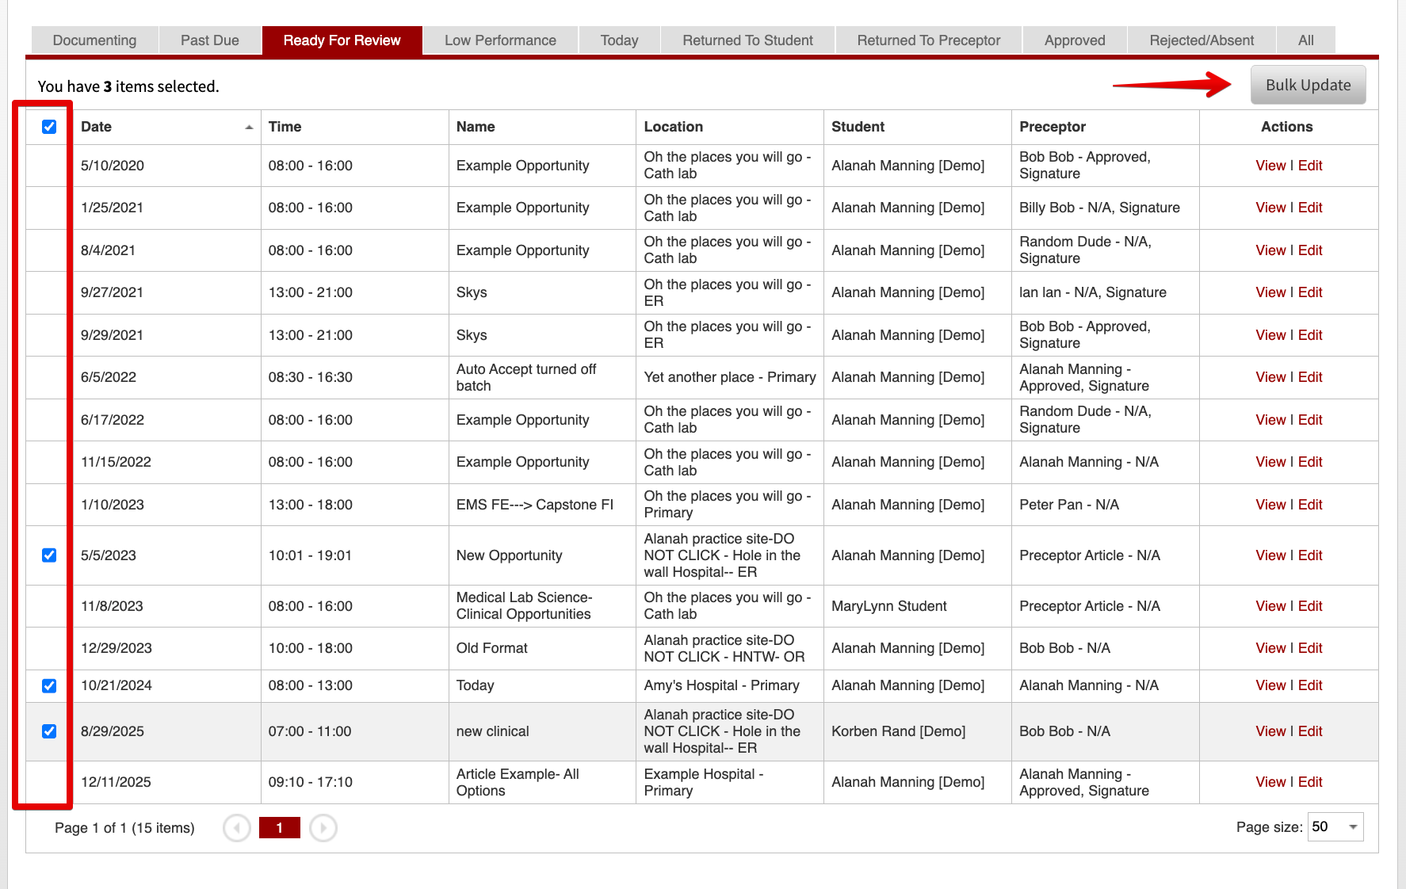Uncheck the 5/5/2023 row checkbox
This screenshot has height=889, width=1406.
pyautogui.click(x=49, y=555)
